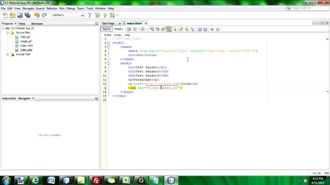
Task: Collapse the CS Website Aug 30 project node
Action: pos(3,28)
